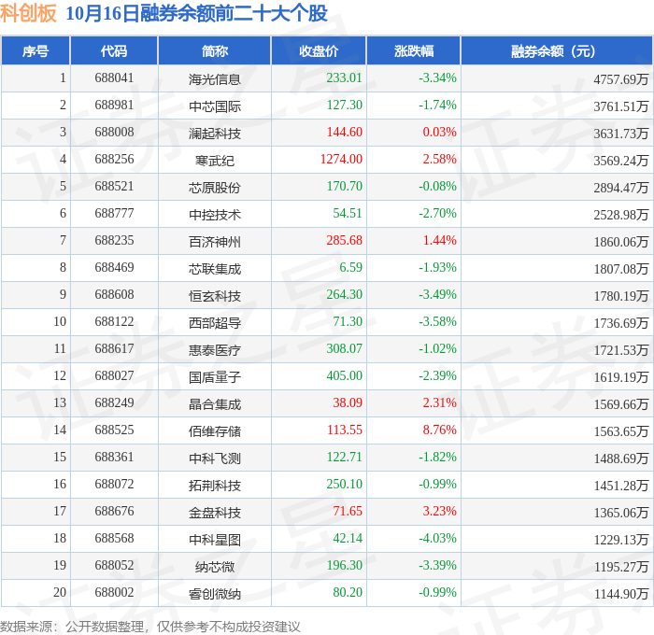This screenshot has width=654, height=635.
Task: Click closing price 233.01
Action: pos(344,78)
